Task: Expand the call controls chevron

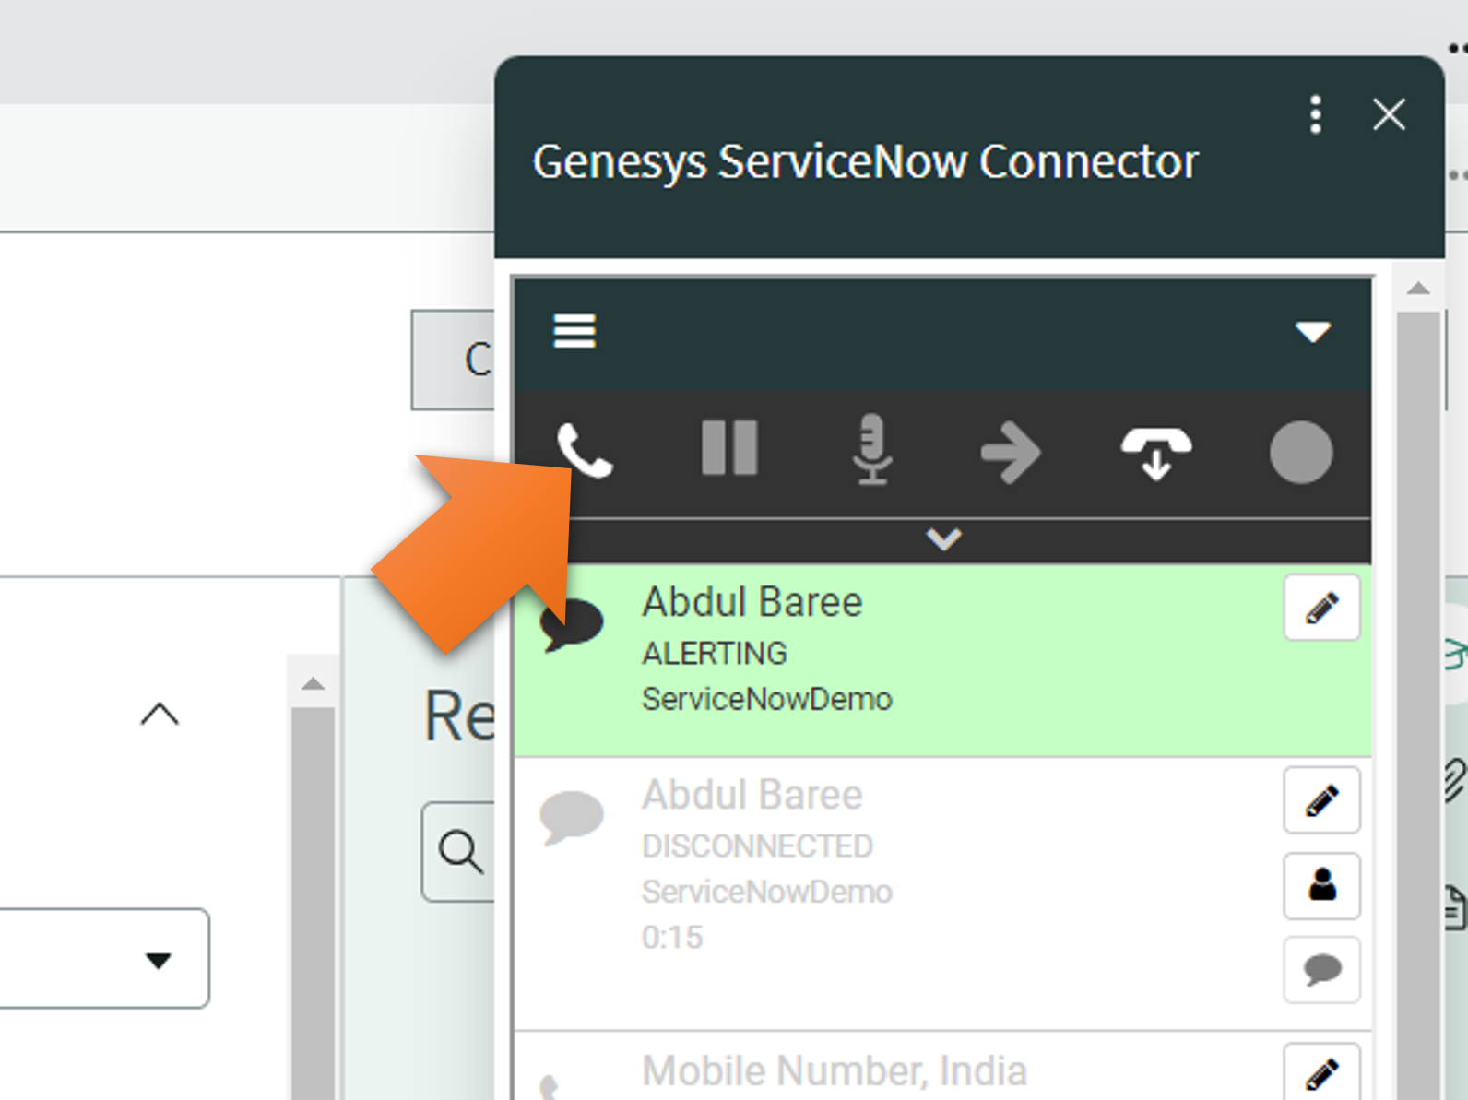Action: coord(943,539)
